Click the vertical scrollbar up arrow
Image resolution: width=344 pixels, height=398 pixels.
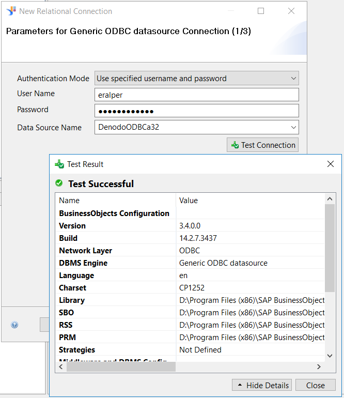[x=330, y=199]
